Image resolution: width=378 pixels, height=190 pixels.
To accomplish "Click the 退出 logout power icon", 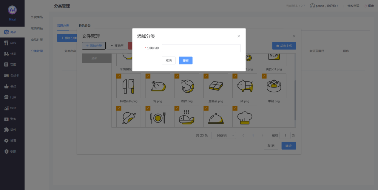I will pyautogui.click(x=365, y=6).
